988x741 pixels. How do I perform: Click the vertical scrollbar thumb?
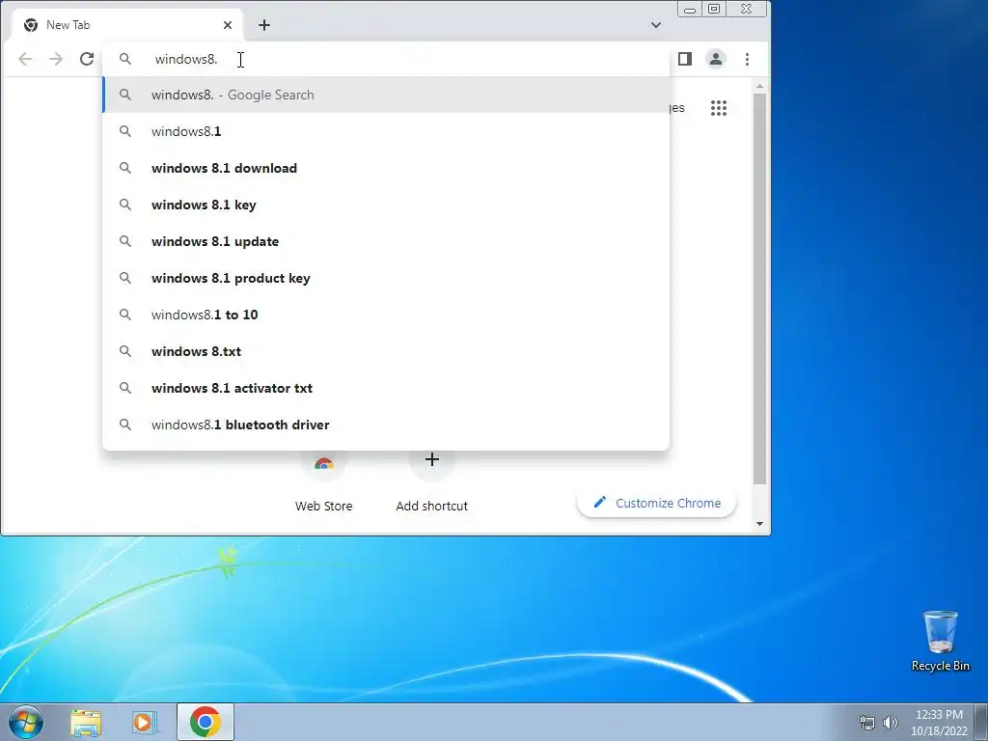click(x=760, y=289)
